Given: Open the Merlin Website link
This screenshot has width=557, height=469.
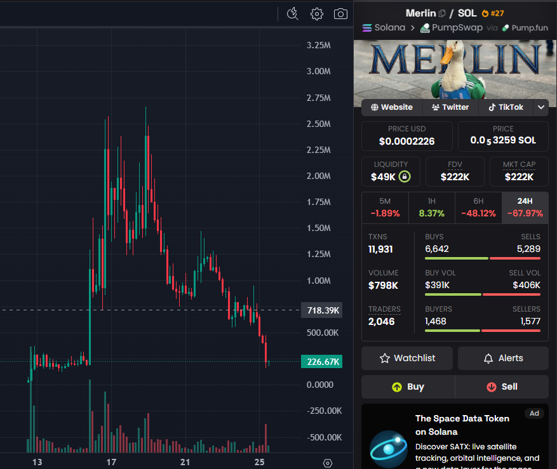Looking at the screenshot, I should [x=392, y=107].
